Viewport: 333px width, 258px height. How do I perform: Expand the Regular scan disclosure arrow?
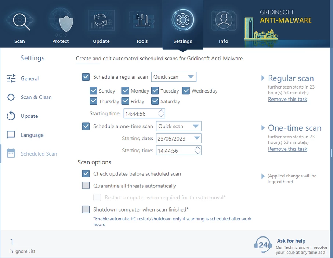263,78
